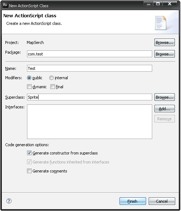Screen dimensions: 181x211
Task: Click into the Name field containing Test
Action: [x=90, y=68]
